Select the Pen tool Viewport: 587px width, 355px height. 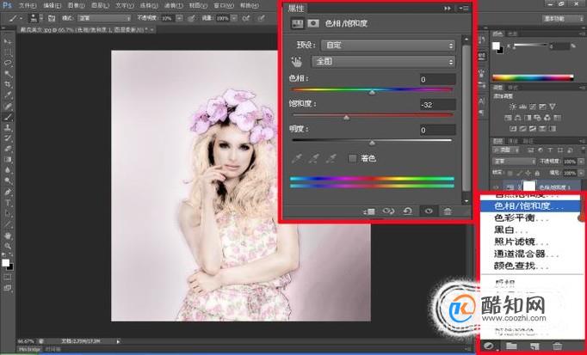[x=8, y=192]
